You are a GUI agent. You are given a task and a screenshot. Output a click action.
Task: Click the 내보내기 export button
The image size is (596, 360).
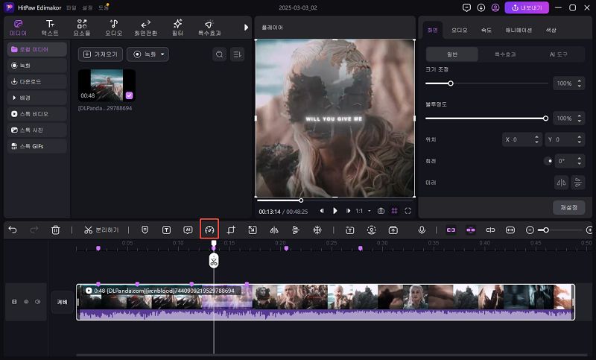click(x=527, y=7)
